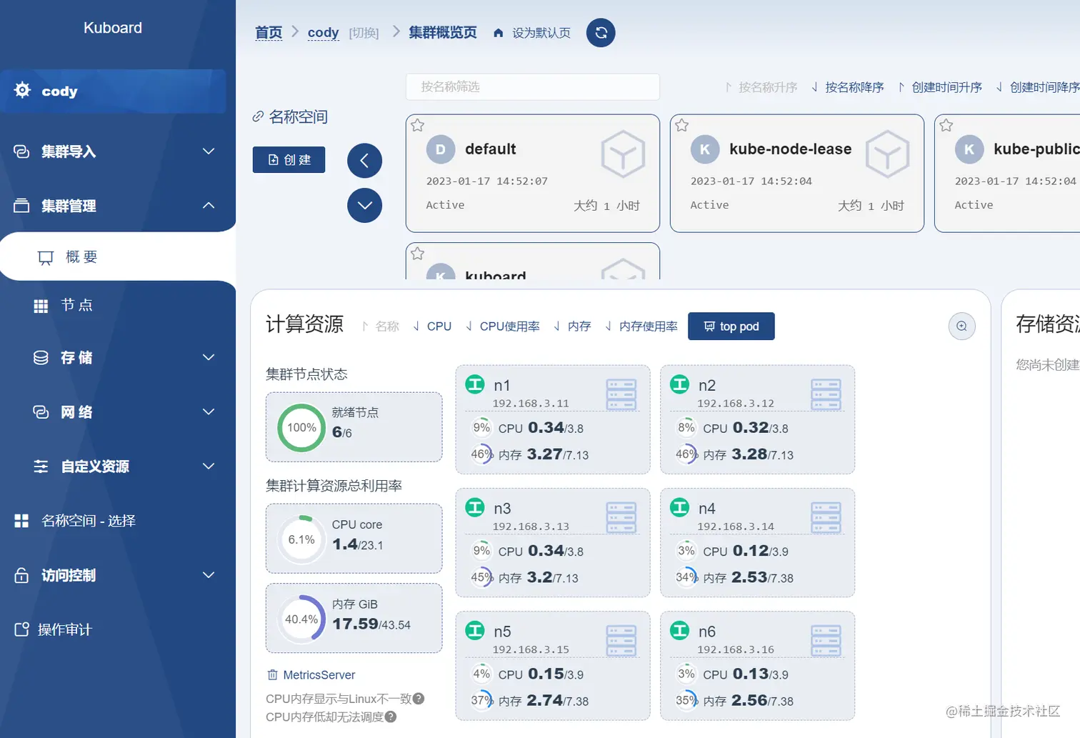
Task: Click [切换] to switch cluster
Action: [364, 33]
